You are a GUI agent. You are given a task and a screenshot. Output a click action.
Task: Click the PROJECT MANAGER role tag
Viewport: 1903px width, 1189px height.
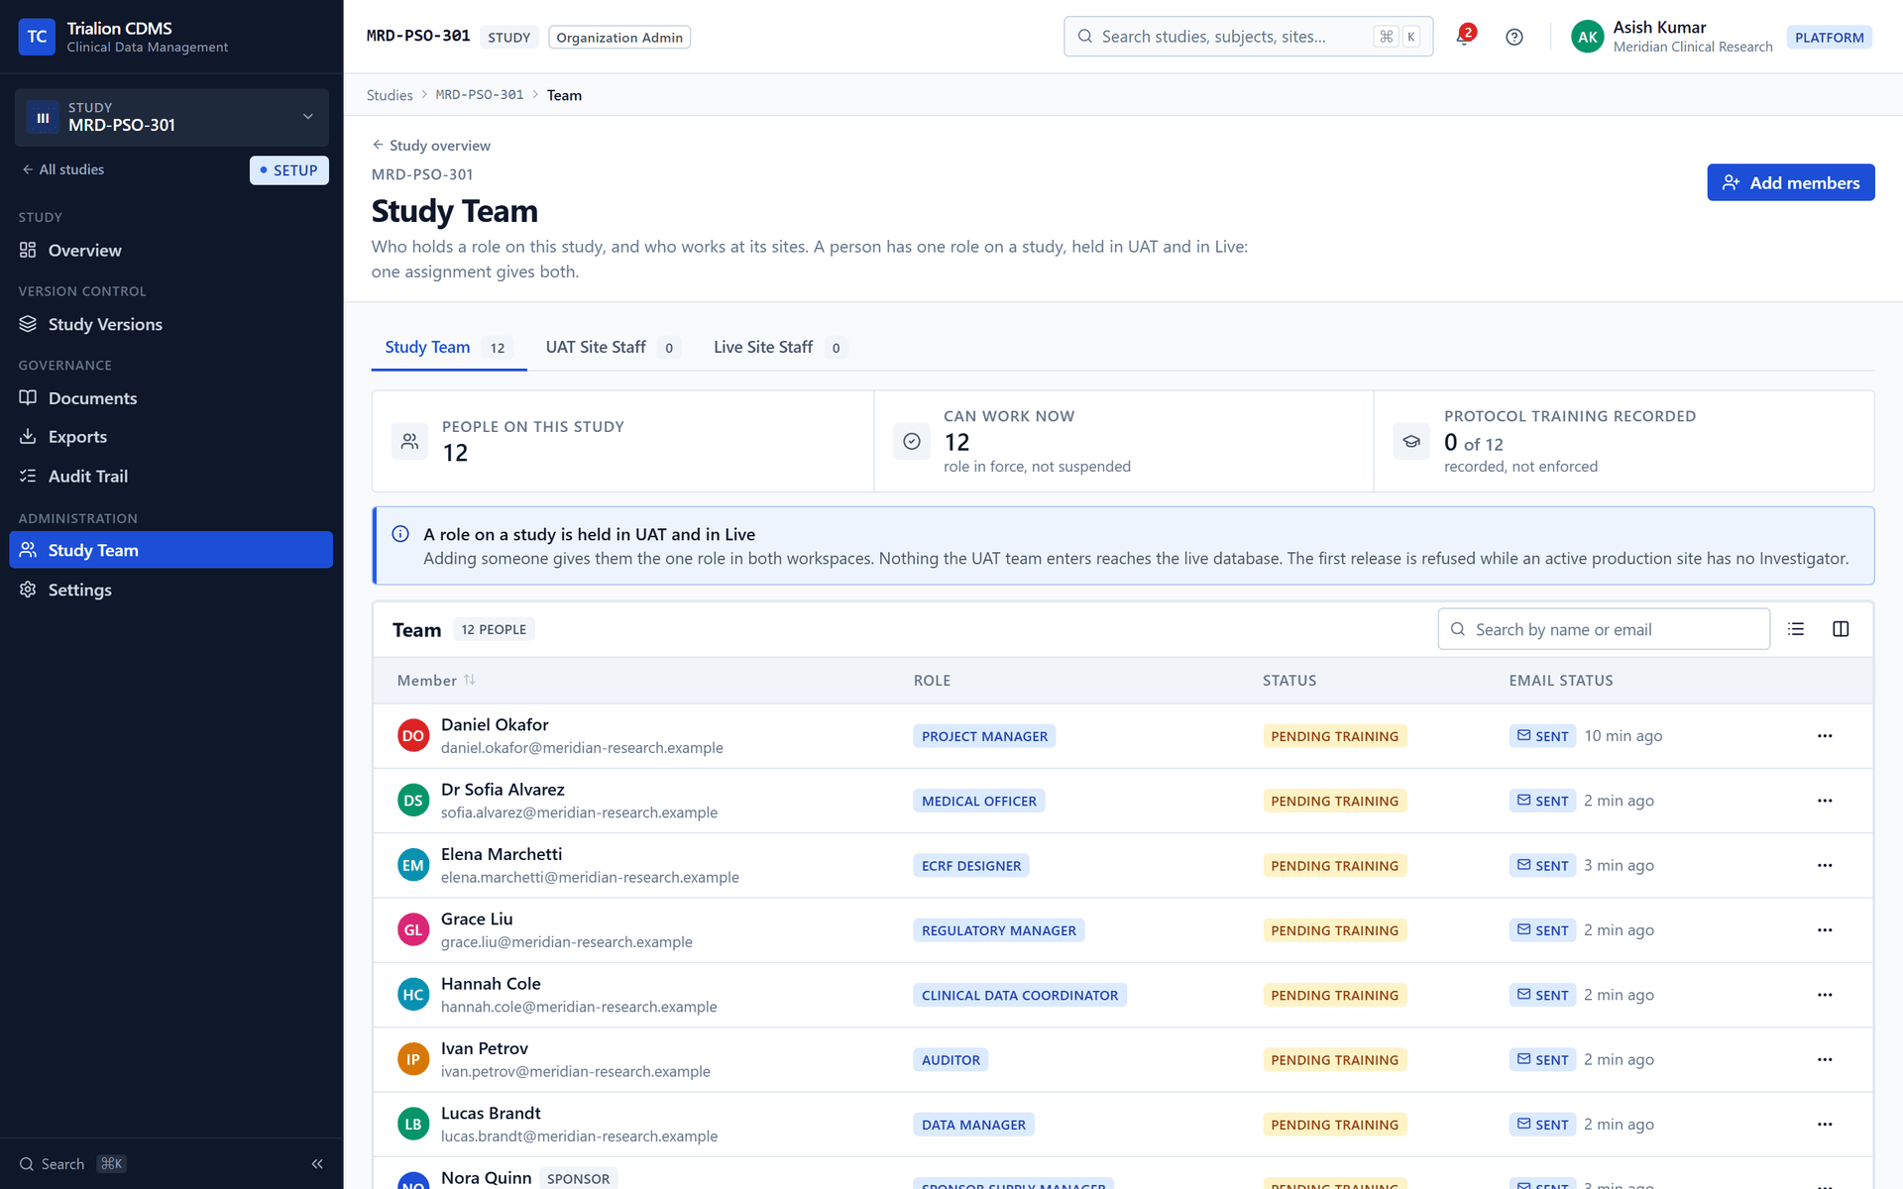coord(984,736)
